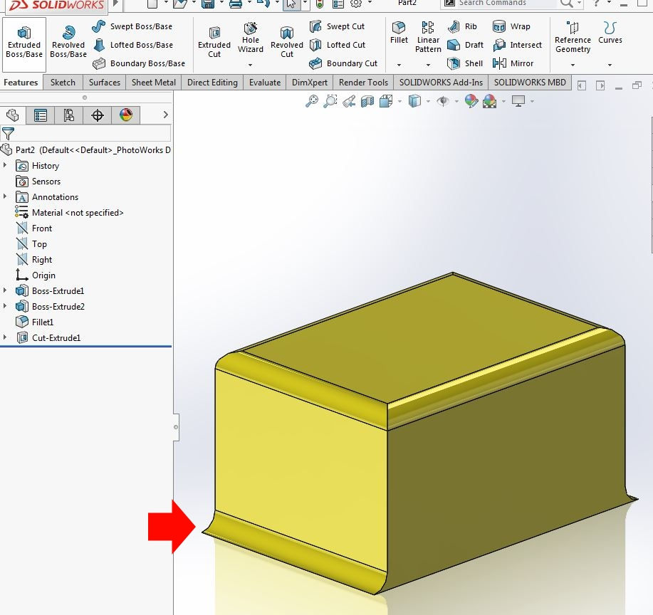Open Edit Appearance color ball
The width and height of the screenshot is (653, 615).
click(471, 101)
